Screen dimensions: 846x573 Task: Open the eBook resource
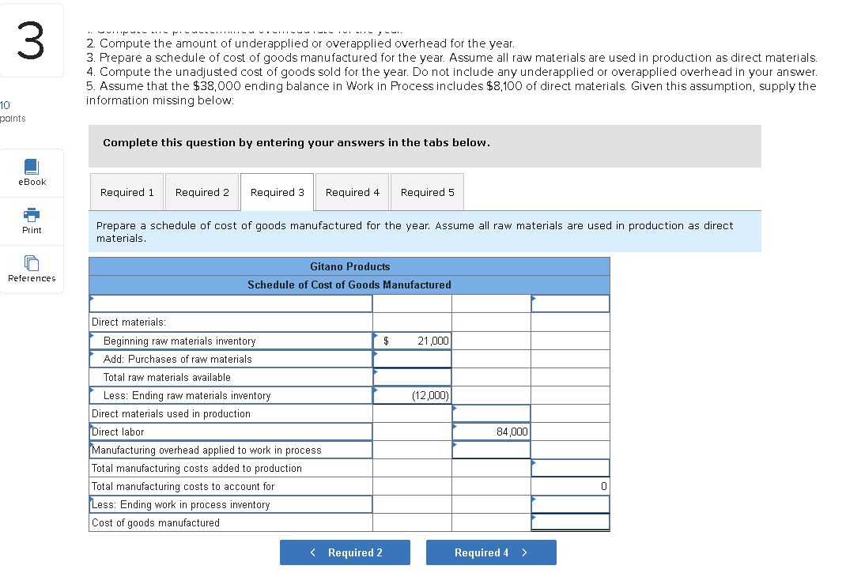pos(32,172)
